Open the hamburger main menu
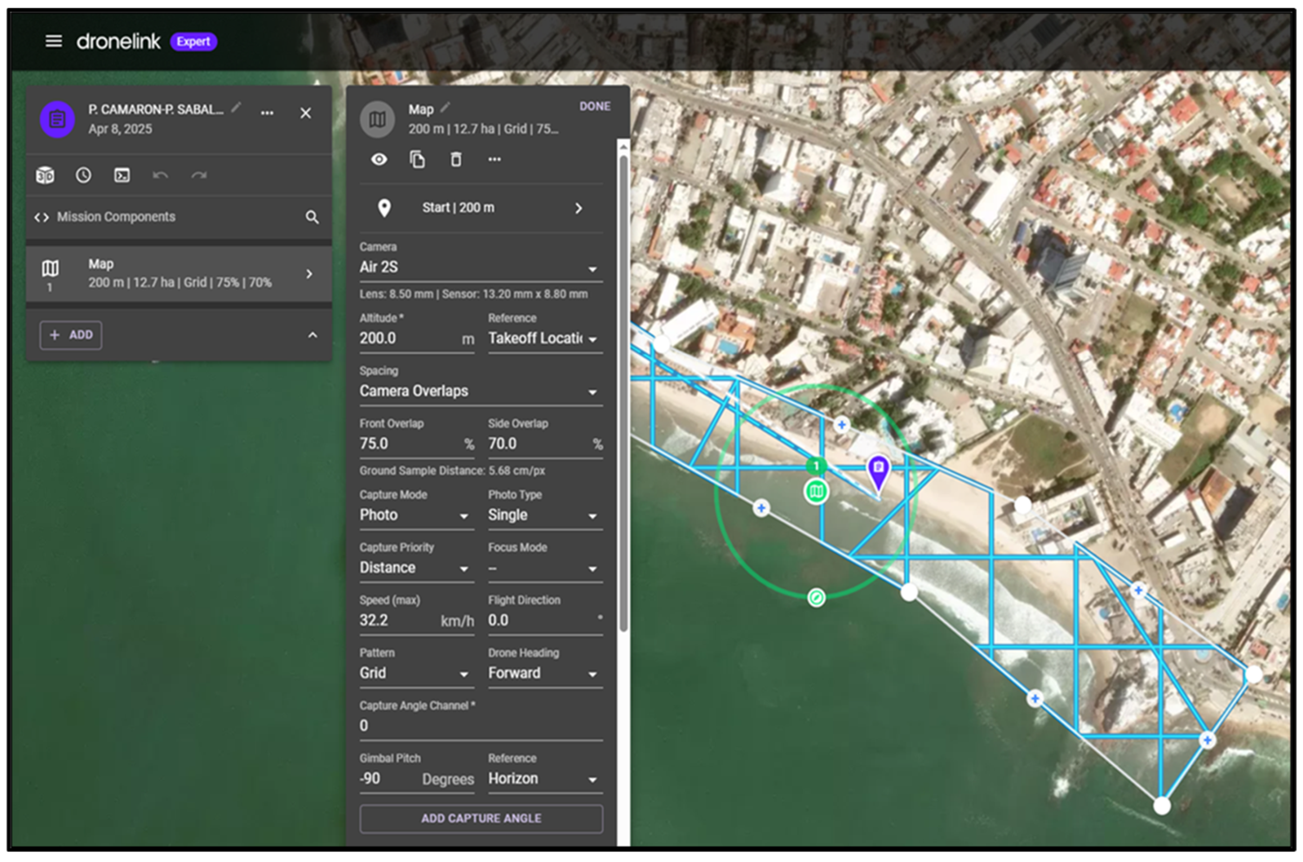Image resolution: width=1303 pixels, height=862 pixels. [53, 41]
